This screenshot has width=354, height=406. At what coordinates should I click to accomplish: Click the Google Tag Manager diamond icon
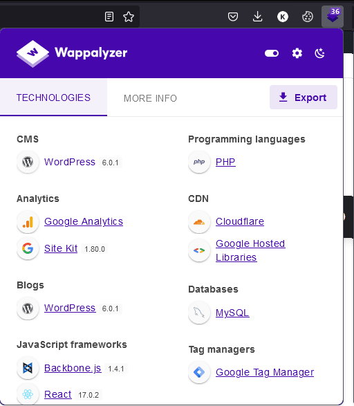[199, 372]
